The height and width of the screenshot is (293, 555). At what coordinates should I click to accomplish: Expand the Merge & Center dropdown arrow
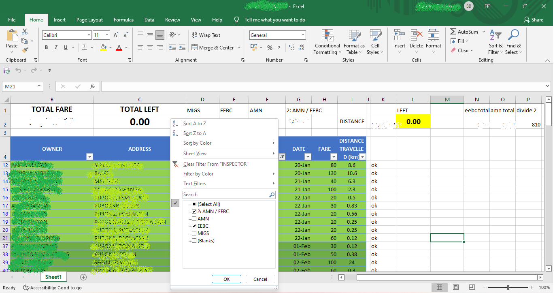tap(239, 47)
